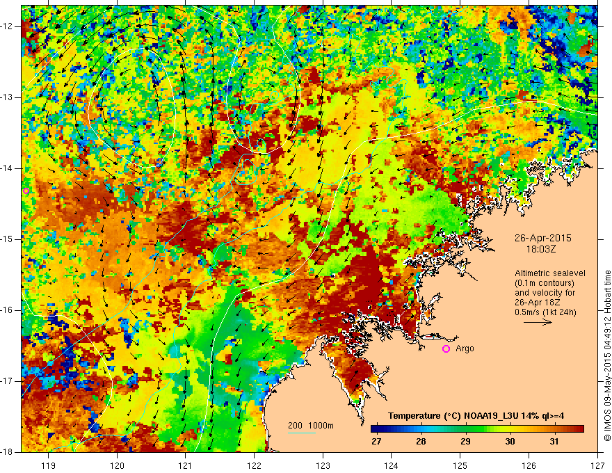Click the longitude axis label '125'

[x=460, y=465]
